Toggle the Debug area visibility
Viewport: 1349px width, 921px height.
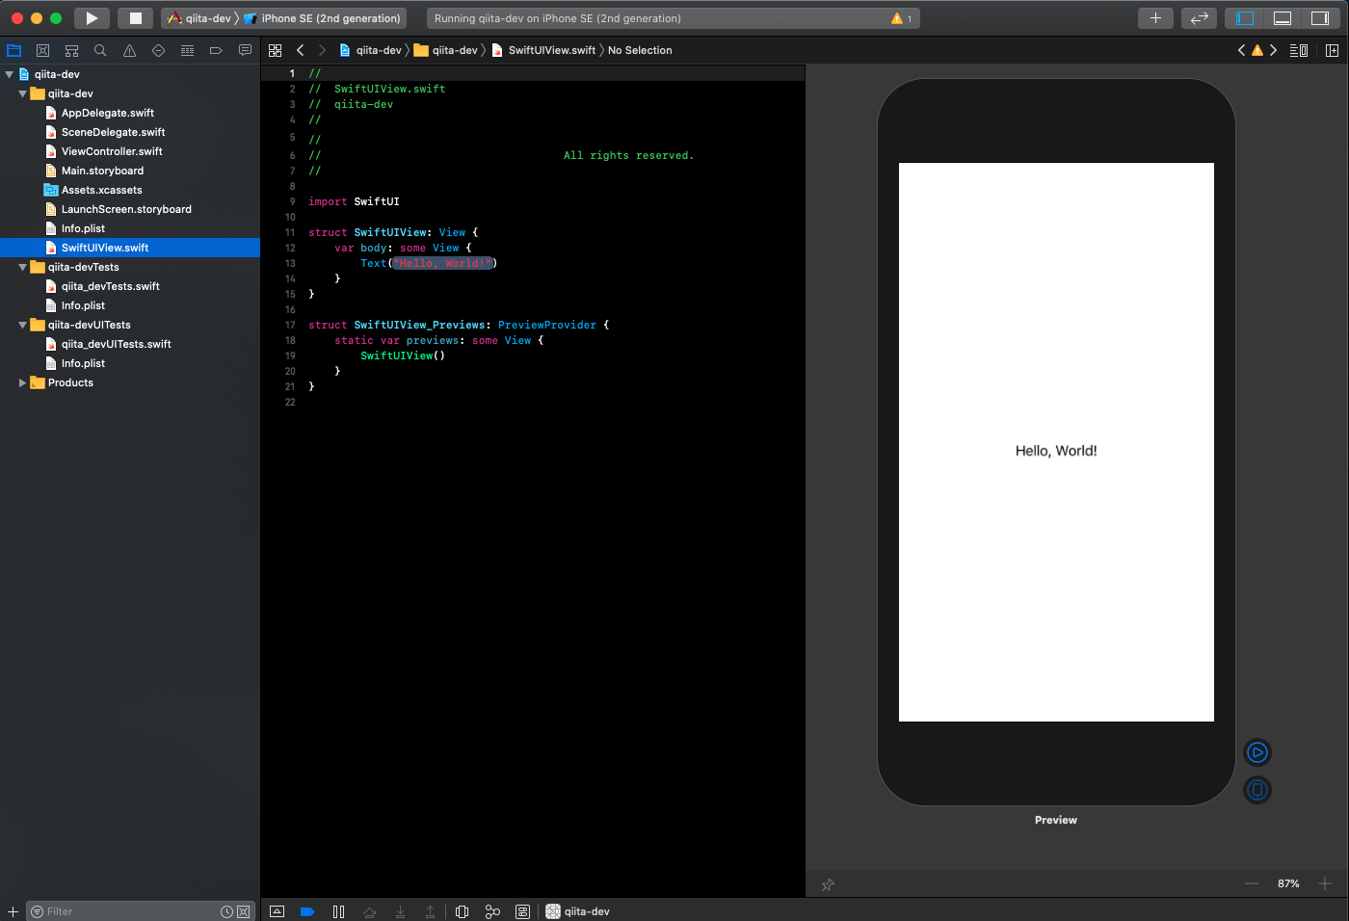coord(1283,18)
